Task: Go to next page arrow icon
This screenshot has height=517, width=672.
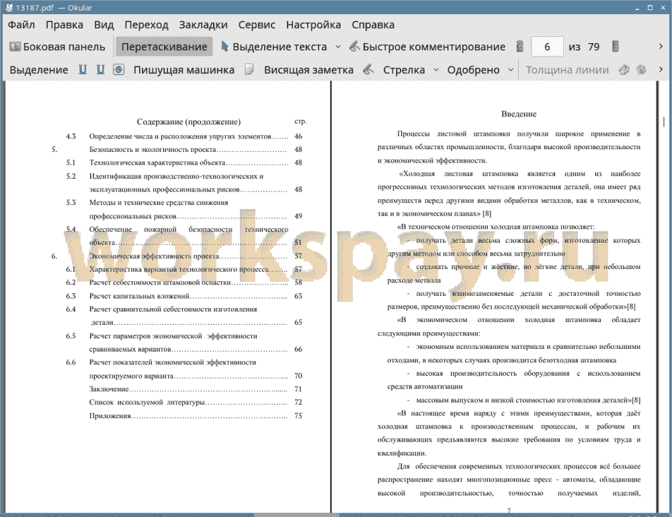Action: point(616,46)
